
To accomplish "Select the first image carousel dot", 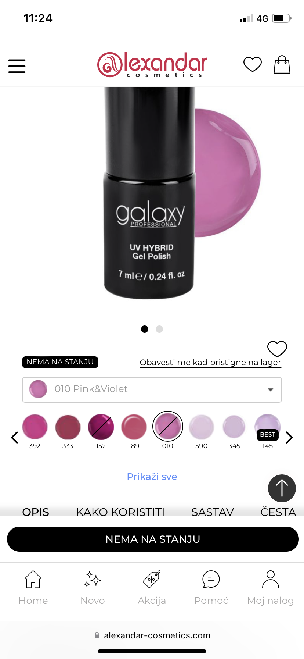I will coord(145,329).
